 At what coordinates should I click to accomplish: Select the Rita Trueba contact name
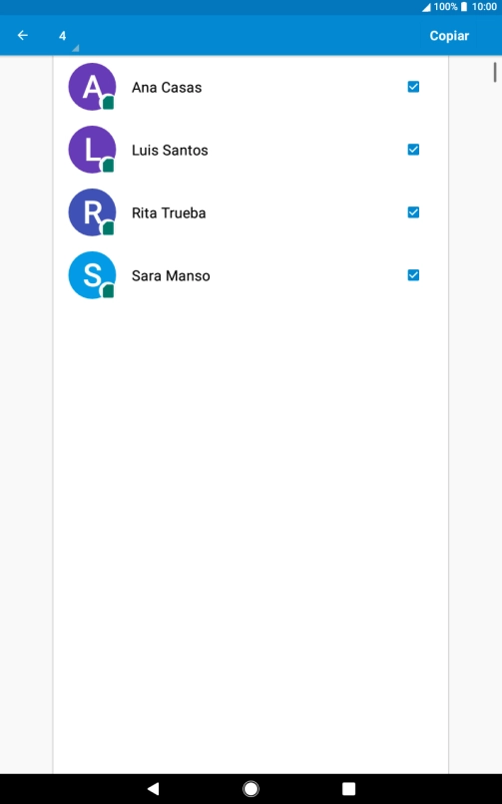(x=169, y=212)
